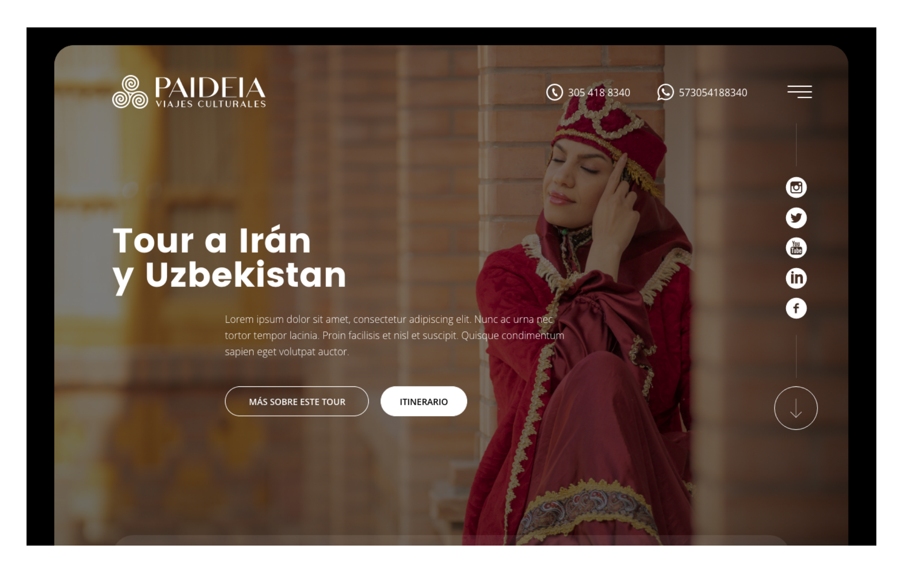Click the Viajes Culturales tagline
This screenshot has height=573, width=902.
click(210, 104)
